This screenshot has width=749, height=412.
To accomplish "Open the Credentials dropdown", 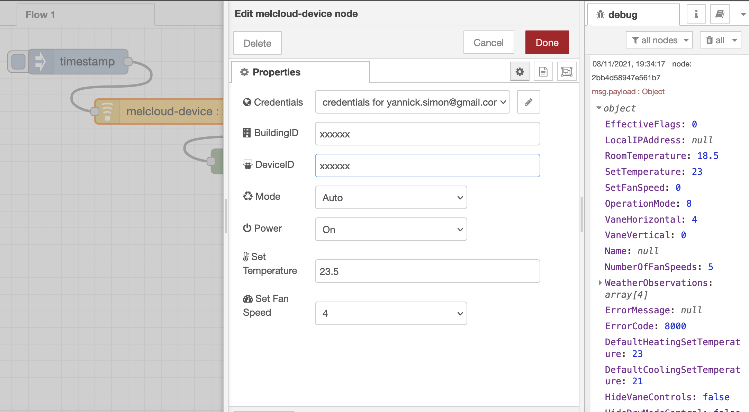I will coord(412,102).
